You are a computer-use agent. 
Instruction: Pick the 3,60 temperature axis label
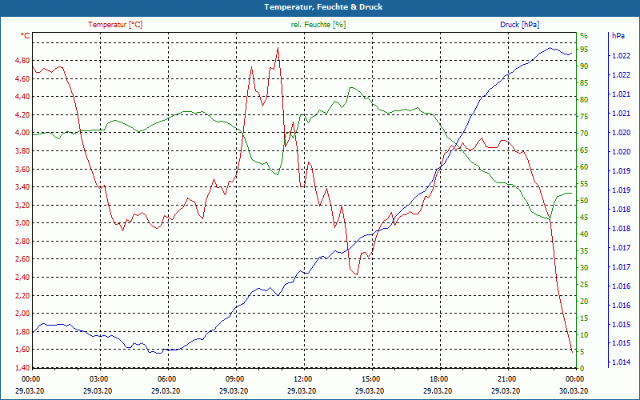[x=22, y=169]
